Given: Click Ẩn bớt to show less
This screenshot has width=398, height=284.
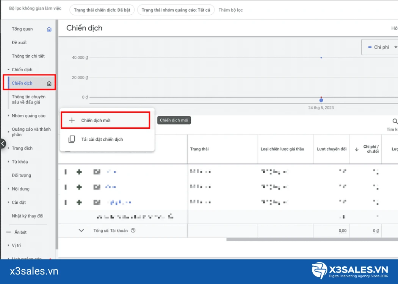Looking at the screenshot, I should point(20,232).
